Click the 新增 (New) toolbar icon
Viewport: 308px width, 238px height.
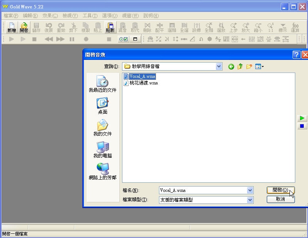point(12,27)
